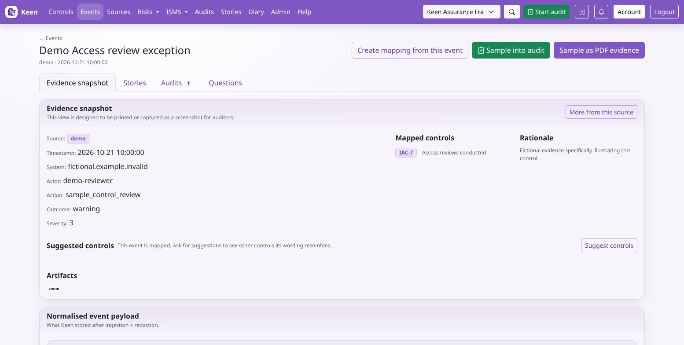
Task: Expand the Risks dropdown menu
Action: 148,12
